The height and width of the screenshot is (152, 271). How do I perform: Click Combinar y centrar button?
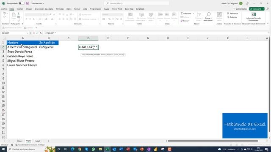89,19
